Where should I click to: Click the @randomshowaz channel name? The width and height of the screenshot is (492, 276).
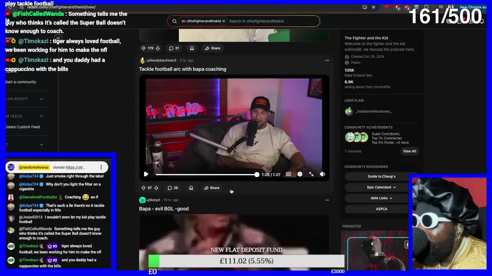coord(34,167)
